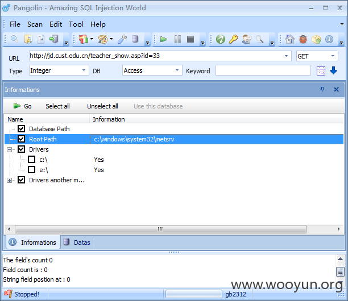348x301 pixels.
Task: Click the gold key icon
Action: [233, 39]
